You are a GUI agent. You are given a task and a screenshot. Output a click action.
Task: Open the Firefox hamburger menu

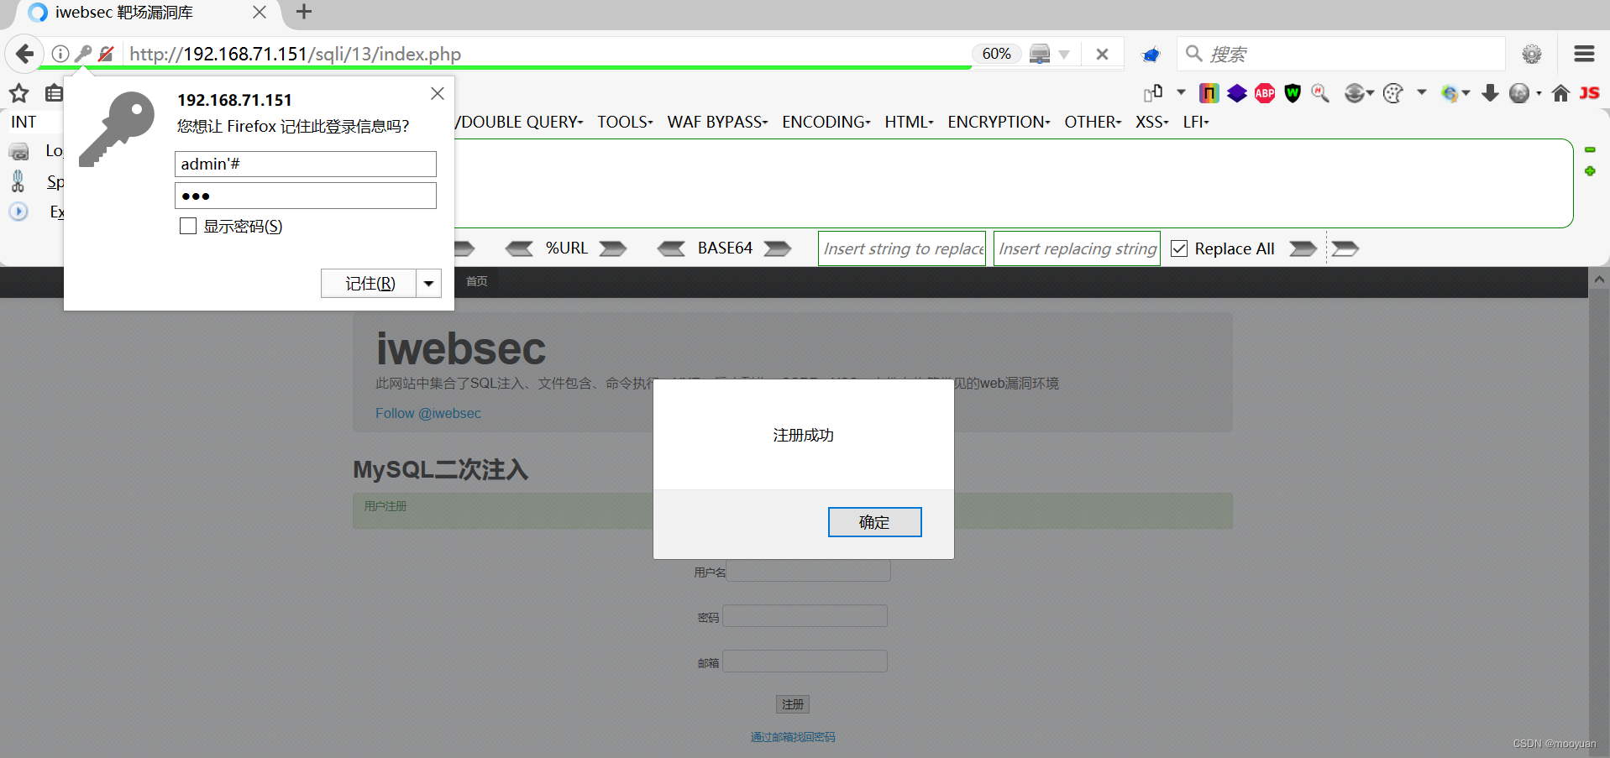(x=1584, y=54)
